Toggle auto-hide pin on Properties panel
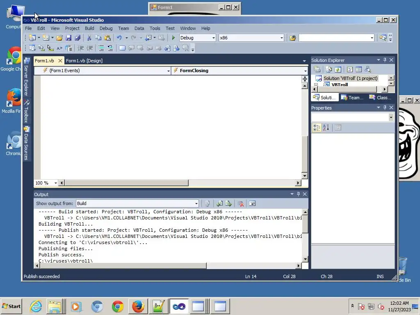Screen dimensions: 420x315 tap(385, 107)
